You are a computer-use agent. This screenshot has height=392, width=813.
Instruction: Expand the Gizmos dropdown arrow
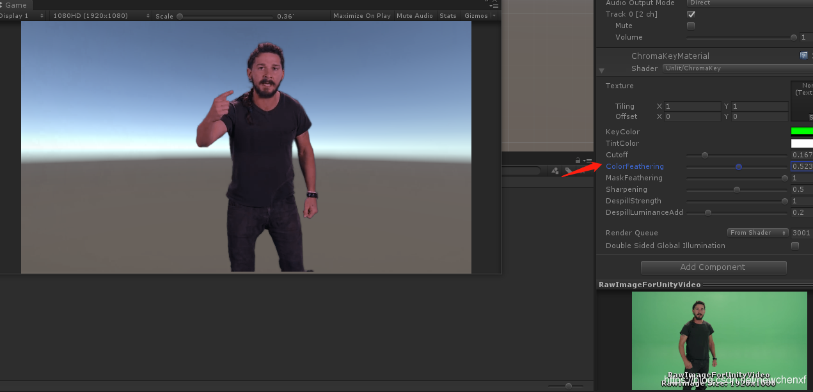click(493, 15)
